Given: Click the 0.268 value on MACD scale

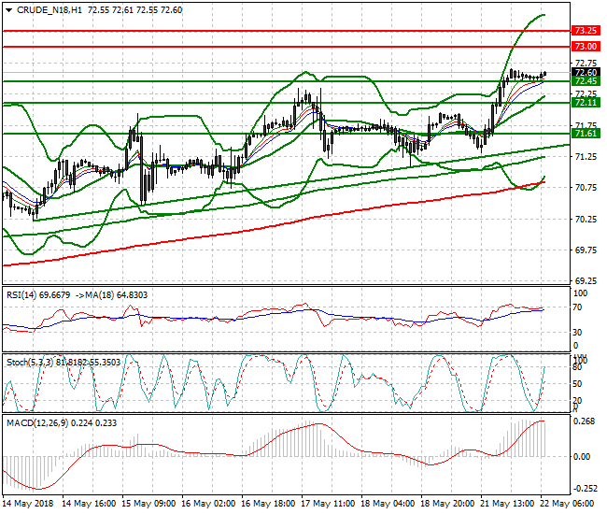Looking at the screenshot, I should [x=586, y=421].
